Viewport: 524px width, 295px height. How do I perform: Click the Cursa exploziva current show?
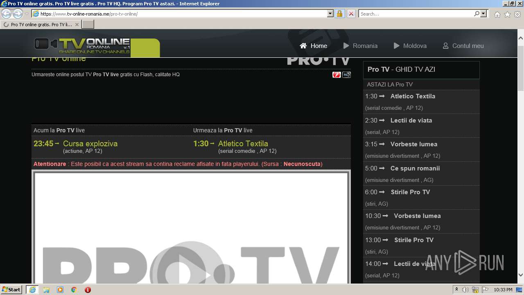pyautogui.click(x=90, y=143)
